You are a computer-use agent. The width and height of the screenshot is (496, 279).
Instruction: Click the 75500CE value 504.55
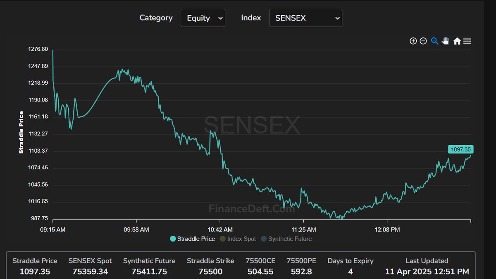[260, 272]
